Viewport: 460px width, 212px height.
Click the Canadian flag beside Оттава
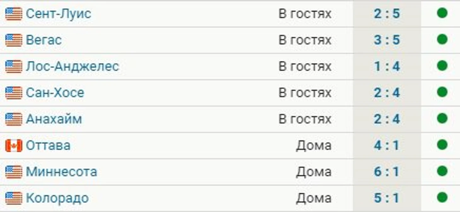(x=14, y=146)
